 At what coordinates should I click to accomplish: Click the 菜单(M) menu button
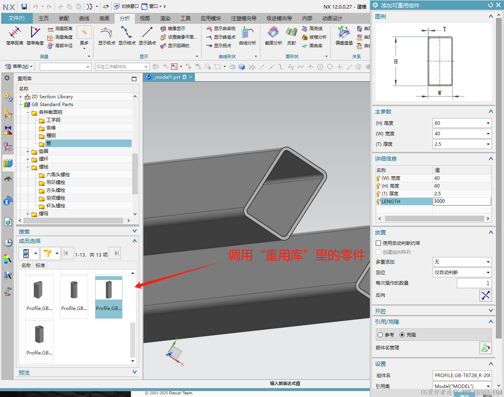point(20,67)
